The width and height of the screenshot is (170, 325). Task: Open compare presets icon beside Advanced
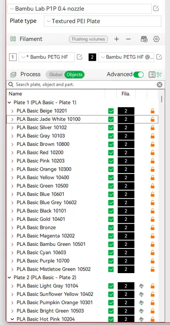pos(159,74)
